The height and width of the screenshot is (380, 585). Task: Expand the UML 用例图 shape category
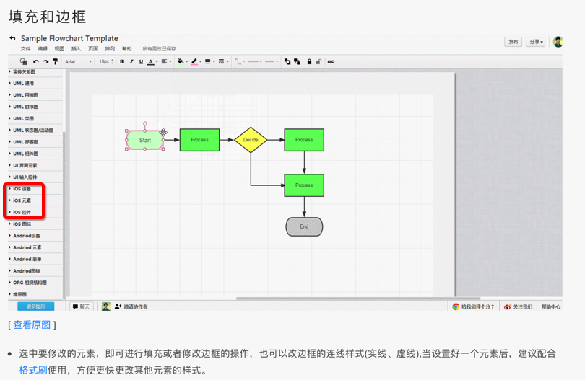tap(35, 95)
